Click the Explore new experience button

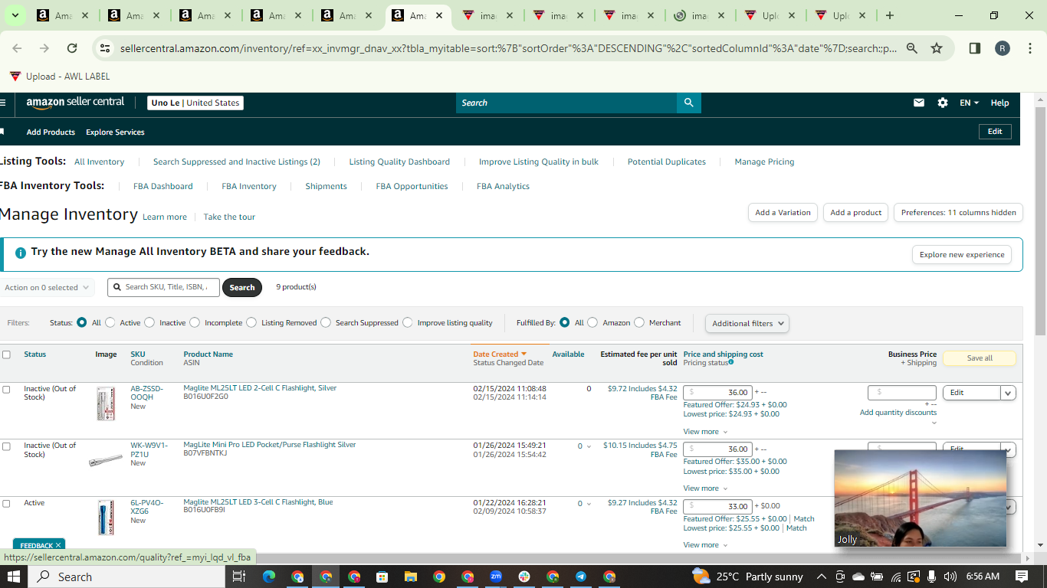[x=962, y=255]
